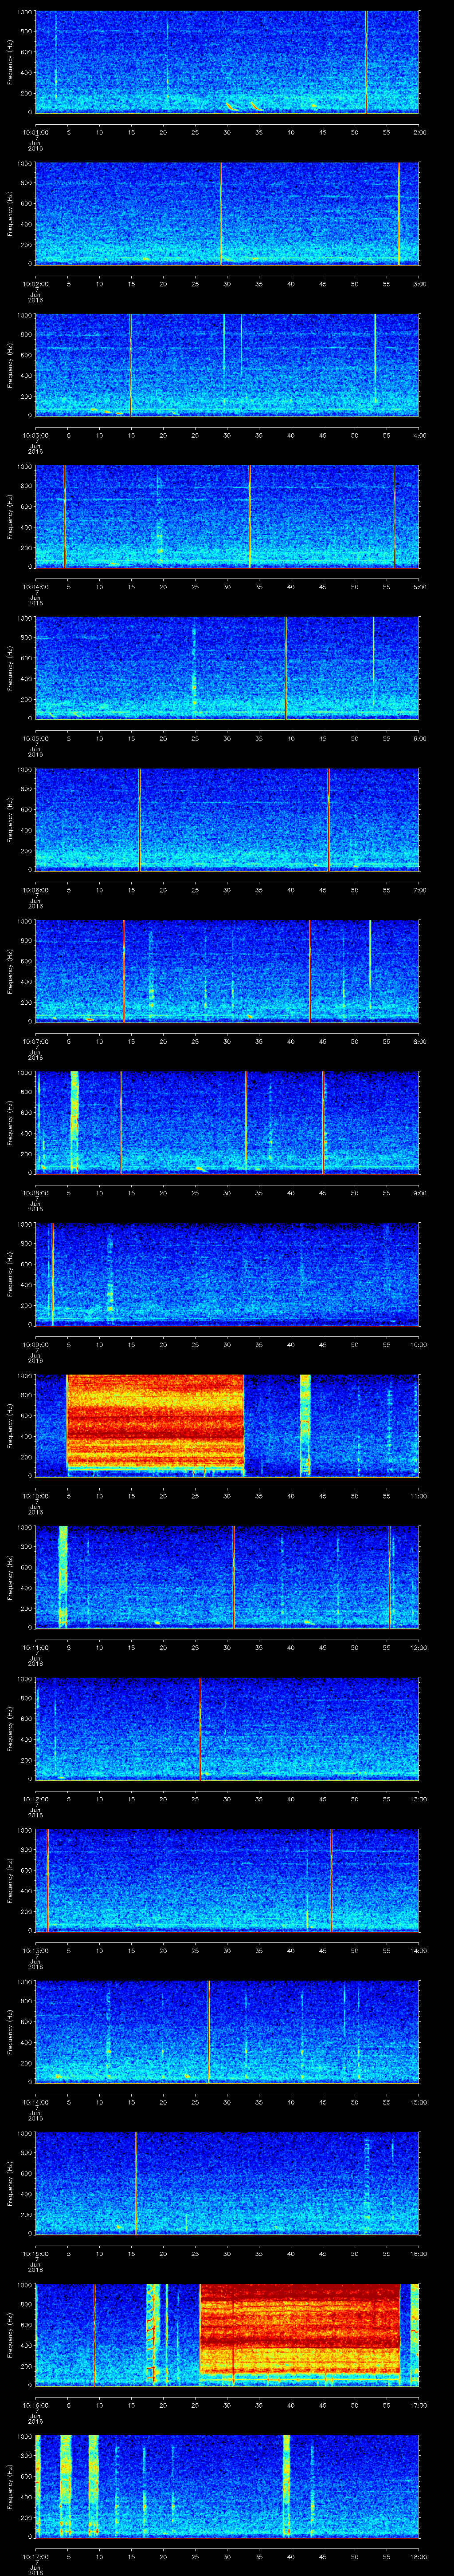This screenshot has height=2576, width=454.
Task: Click the 10:09:00 start time label
Action: pyautogui.click(x=36, y=1344)
